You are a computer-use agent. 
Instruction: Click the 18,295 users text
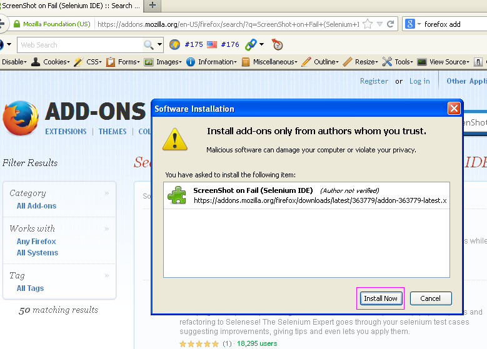[x=257, y=344]
